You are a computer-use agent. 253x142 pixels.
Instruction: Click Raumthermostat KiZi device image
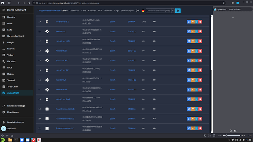[x=47, y=109]
